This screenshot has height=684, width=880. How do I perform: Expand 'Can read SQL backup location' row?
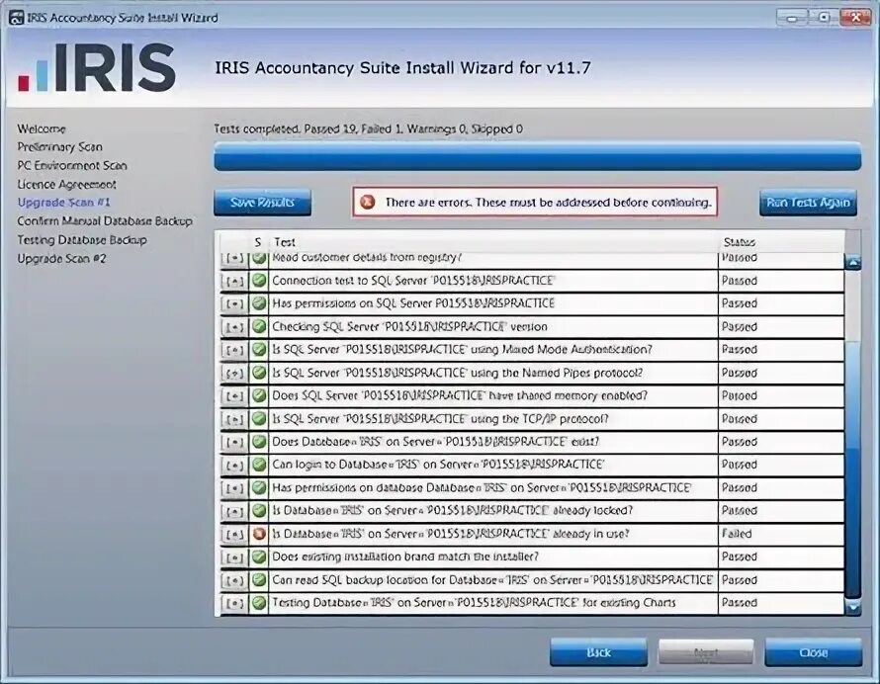(234, 579)
